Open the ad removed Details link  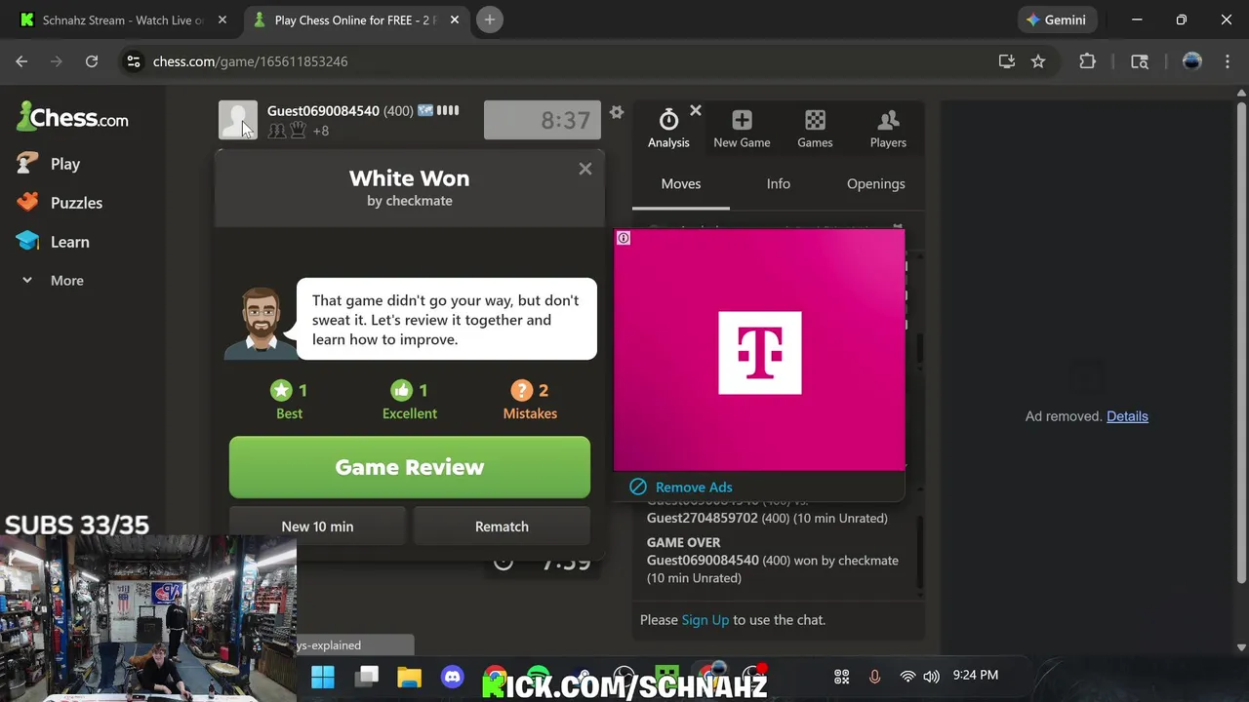pos(1127,416)
